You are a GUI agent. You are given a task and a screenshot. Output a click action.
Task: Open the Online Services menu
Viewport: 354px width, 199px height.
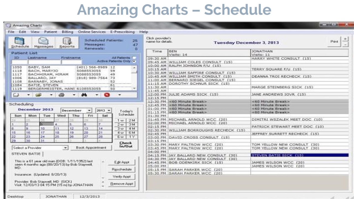[x=92, y=32]
